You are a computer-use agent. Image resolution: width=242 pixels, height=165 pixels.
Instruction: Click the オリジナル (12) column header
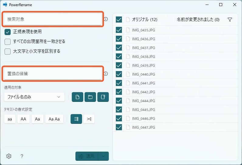pos(145,20)
